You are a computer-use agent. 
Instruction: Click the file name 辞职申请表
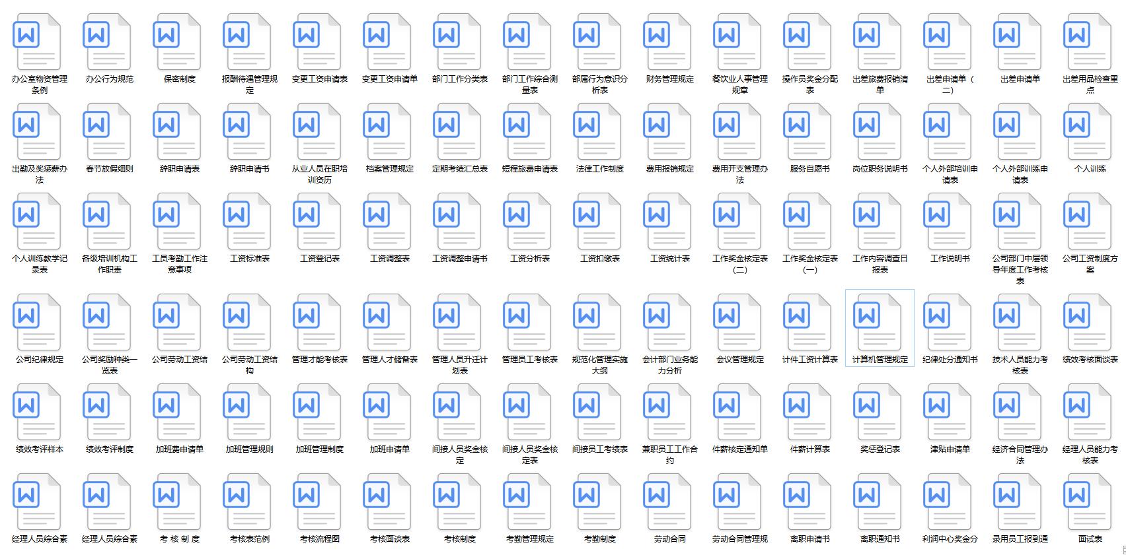[x=180, y=169]
